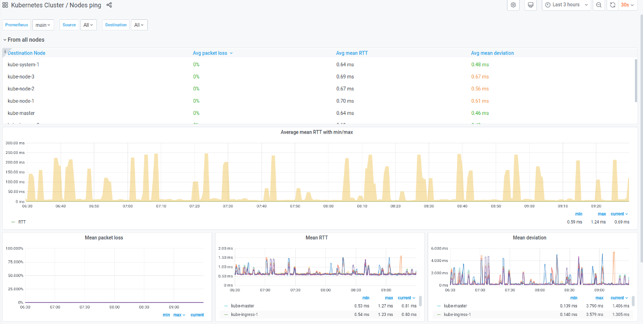
Task: Click the share dashboard icon
Action: point(109,5)
